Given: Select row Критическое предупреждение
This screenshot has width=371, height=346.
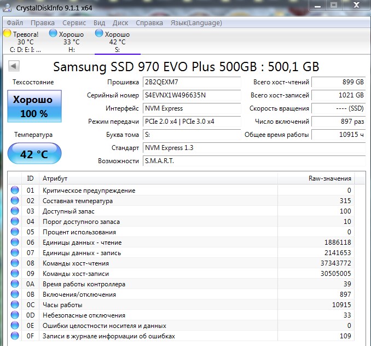Looking at the screenshot, I should [x=181, y=191].
